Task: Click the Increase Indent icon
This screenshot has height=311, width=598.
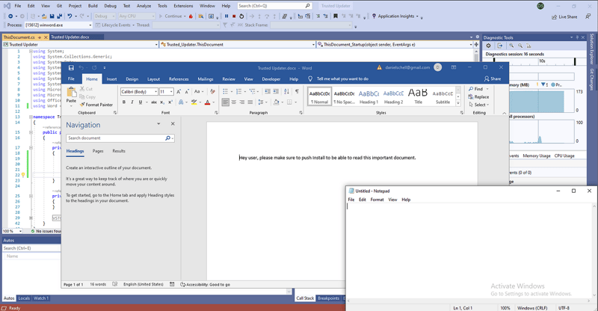Action: 276,92
